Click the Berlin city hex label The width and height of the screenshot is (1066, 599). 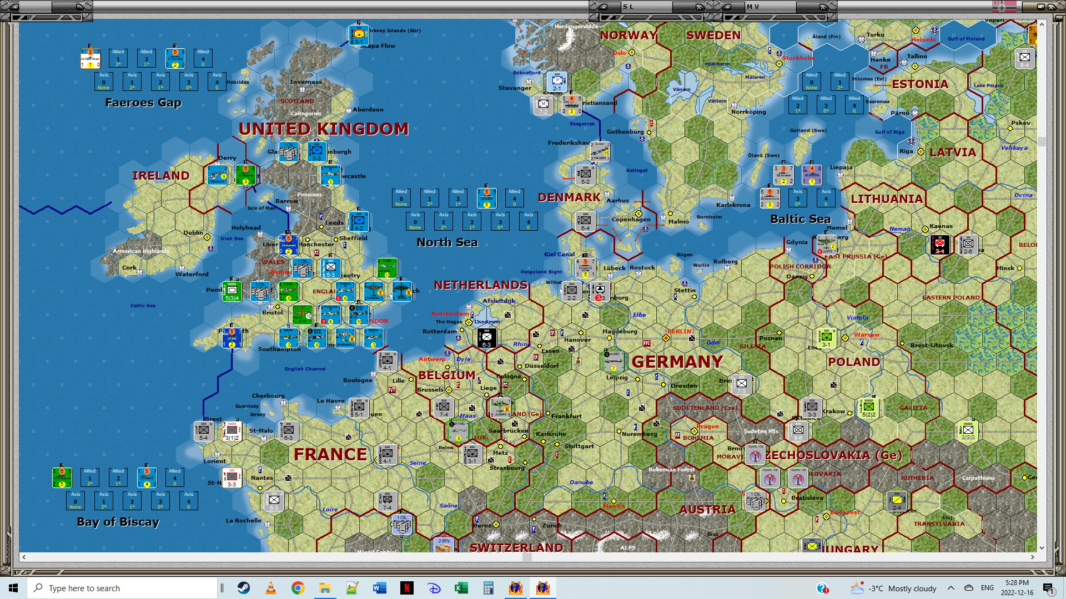(678, 331)
